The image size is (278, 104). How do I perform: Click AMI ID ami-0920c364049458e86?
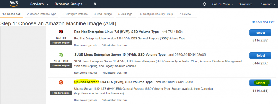tap(187, 54)
